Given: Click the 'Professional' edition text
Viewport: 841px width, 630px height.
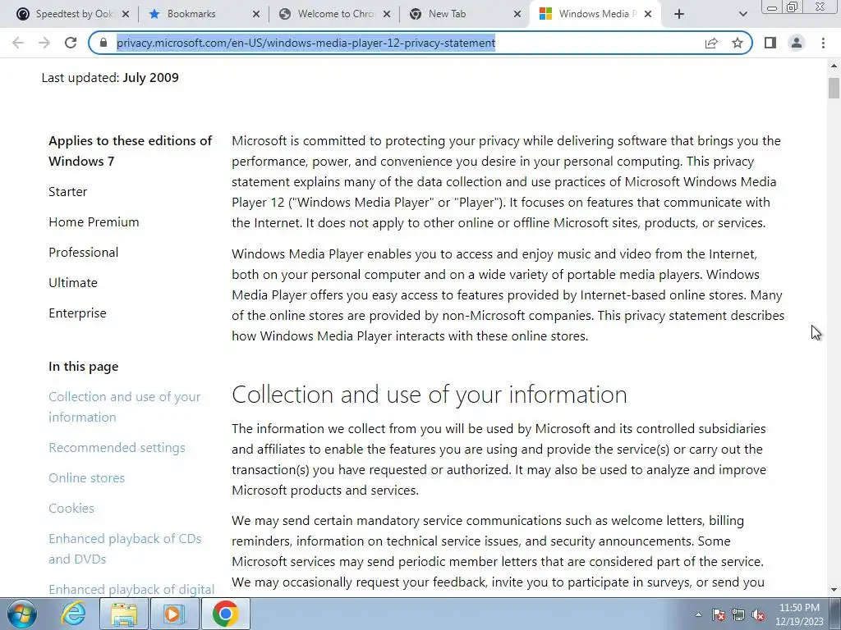Looking at the screenshot, I should tap(84, 253).
